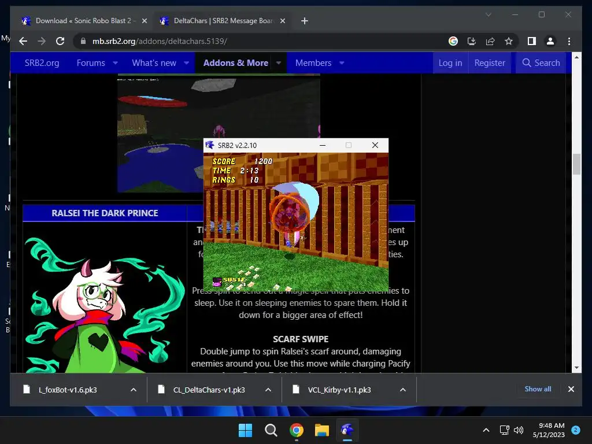
Task: Expand Members dropdown arrow
Action: (342, 62)
